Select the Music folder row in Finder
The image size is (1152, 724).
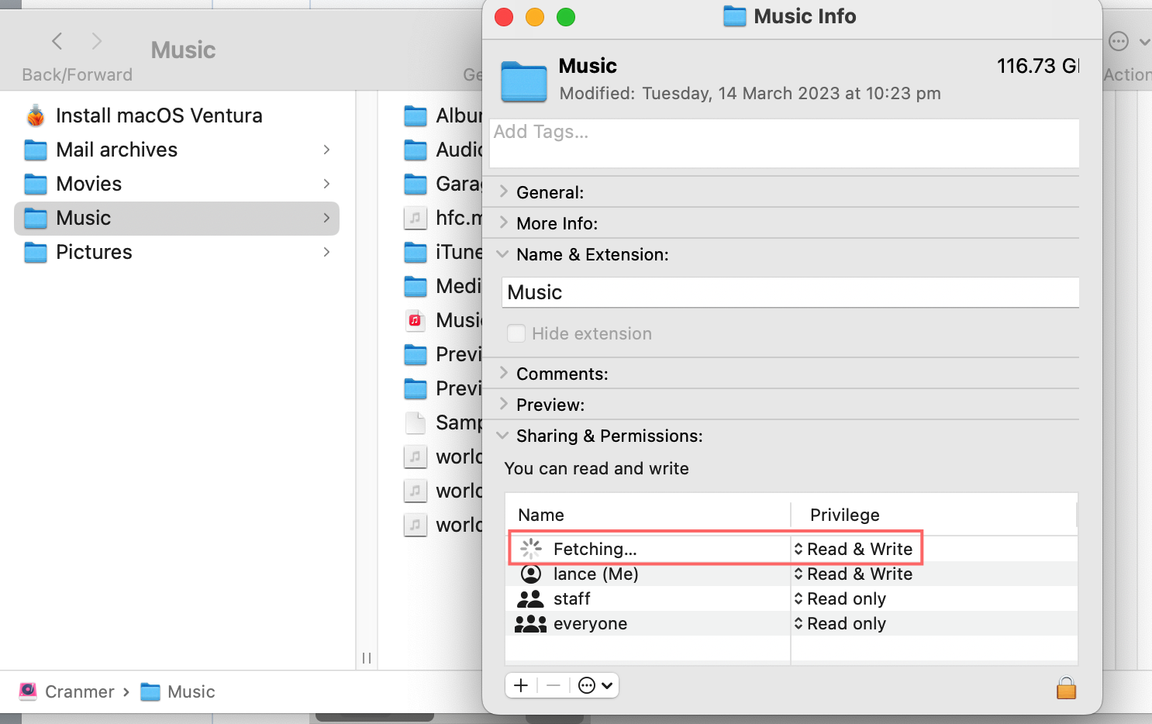[177, 218]
